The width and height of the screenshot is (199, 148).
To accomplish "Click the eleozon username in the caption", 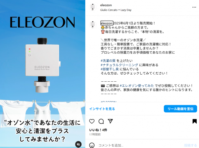I will click(106, 23).
